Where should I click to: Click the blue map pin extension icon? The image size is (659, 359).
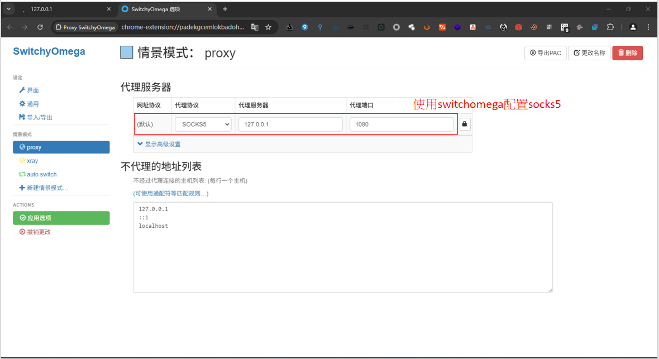point(305,27)
